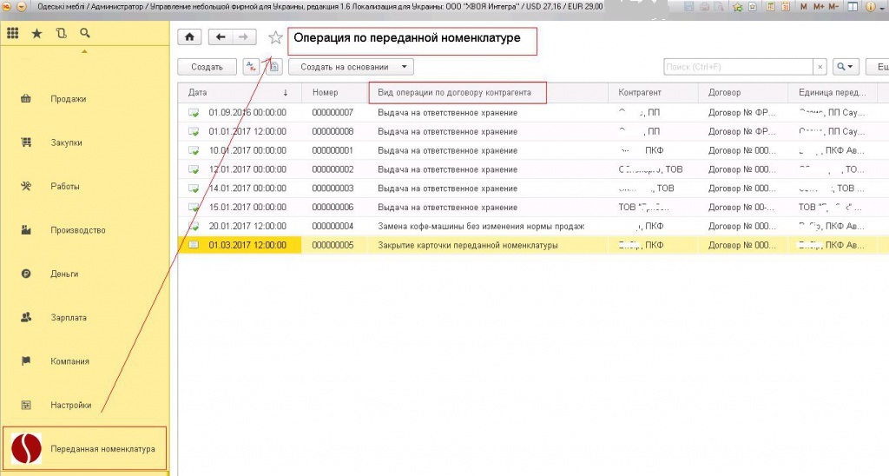Open the sidebar search magnifier

(x=85, y=34)
